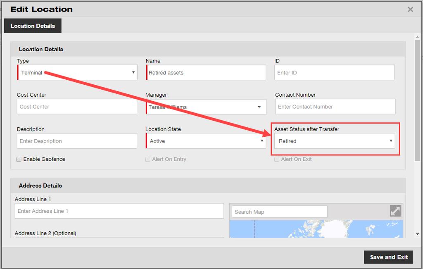Expand the map to full screen
The height and width of the screenshot is (269, 423).
[395, 211]
